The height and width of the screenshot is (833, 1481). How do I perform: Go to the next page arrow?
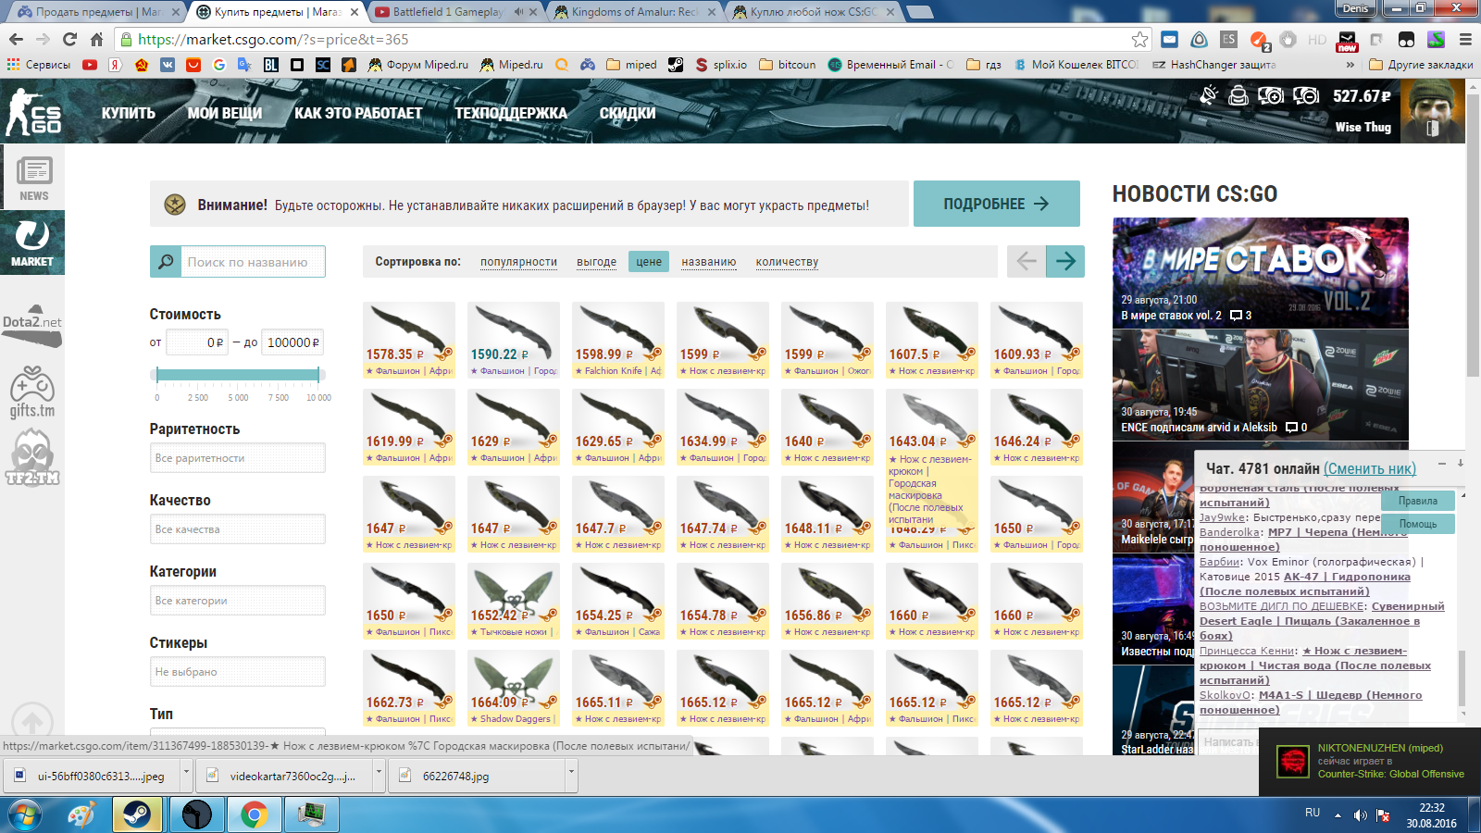pyautogui.click(x=1065, y=261)
